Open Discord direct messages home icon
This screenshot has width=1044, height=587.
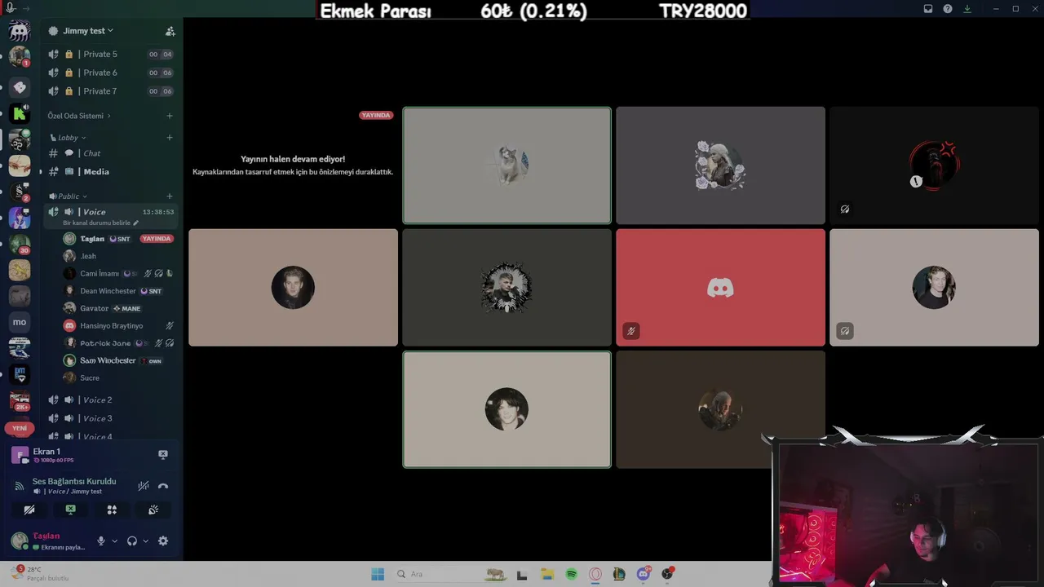coord(20,31)
